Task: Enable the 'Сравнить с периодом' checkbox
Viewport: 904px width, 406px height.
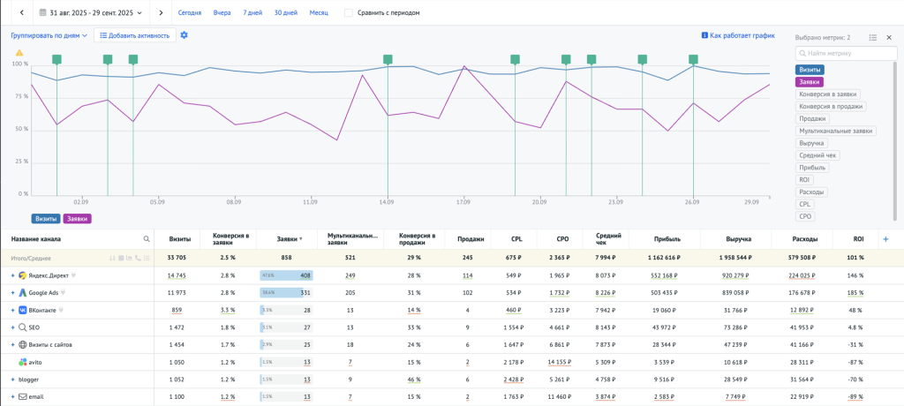Action: click(x=349, y=13)
